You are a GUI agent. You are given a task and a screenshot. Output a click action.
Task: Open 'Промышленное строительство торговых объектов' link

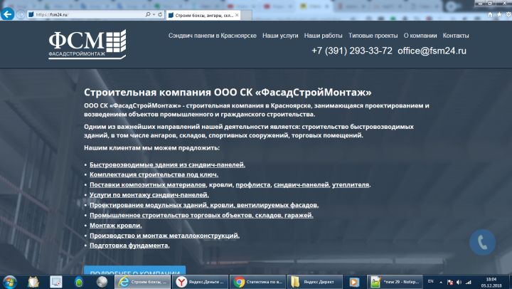[201, 215]
